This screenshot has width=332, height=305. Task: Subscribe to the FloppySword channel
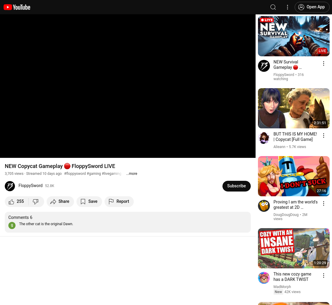[x=236, y=186]
